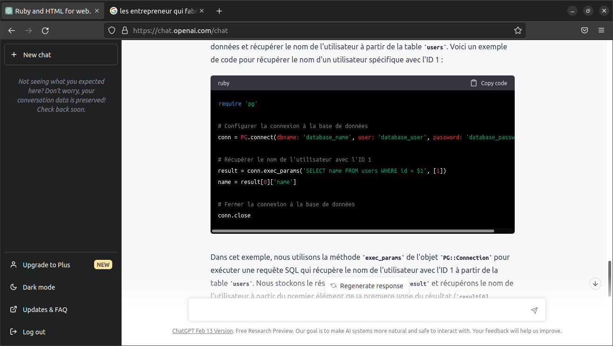Bookmark this page with star icon

coord(518,31)
